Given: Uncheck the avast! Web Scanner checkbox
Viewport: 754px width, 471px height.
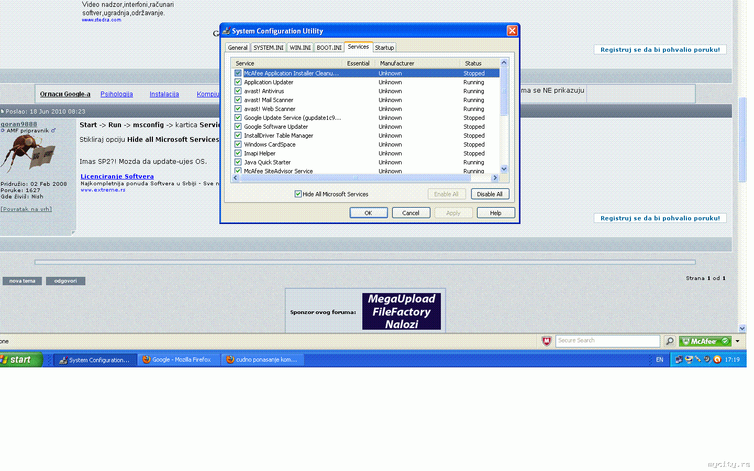Looking at the screenshot, I should pos(238,109).
